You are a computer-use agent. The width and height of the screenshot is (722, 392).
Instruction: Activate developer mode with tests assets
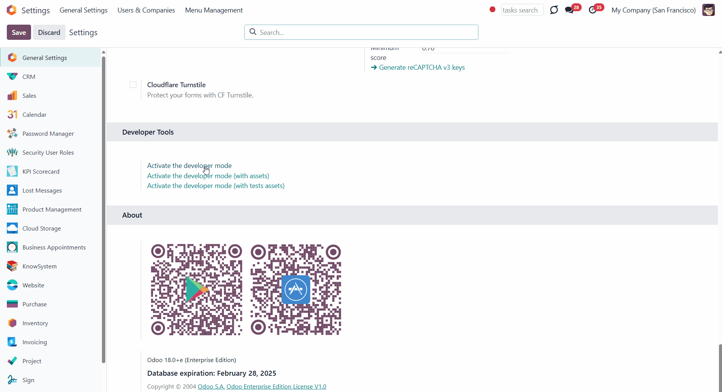[216, 186]
